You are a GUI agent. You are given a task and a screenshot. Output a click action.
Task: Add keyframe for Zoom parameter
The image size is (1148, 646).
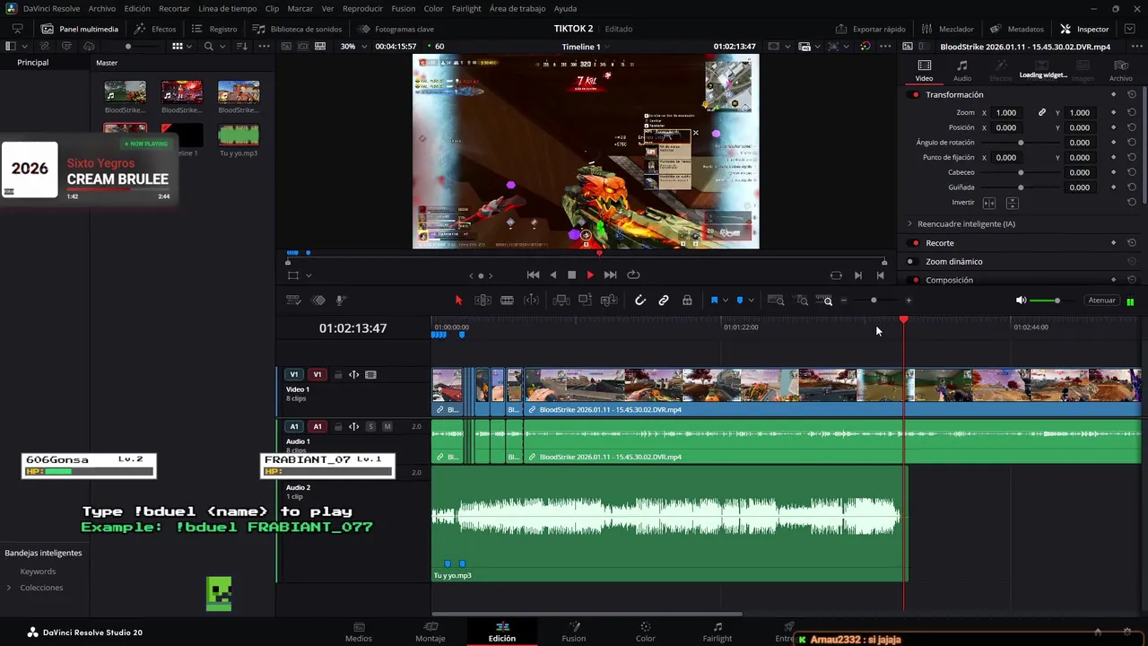click(x=1113, y=113)
